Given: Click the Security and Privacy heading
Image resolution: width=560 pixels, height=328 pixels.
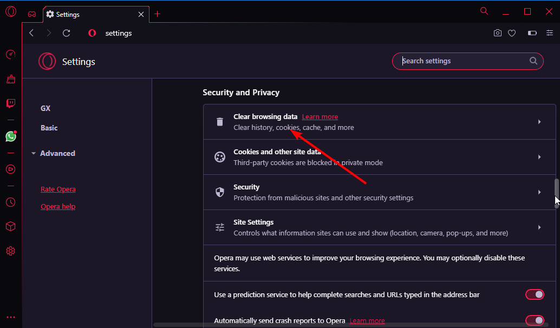Looking at the screenshot, I should coord(241,93).
